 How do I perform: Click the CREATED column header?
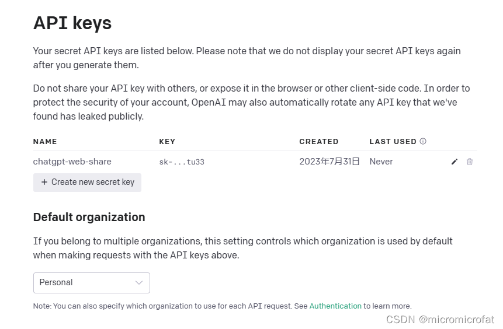point(319,142)
